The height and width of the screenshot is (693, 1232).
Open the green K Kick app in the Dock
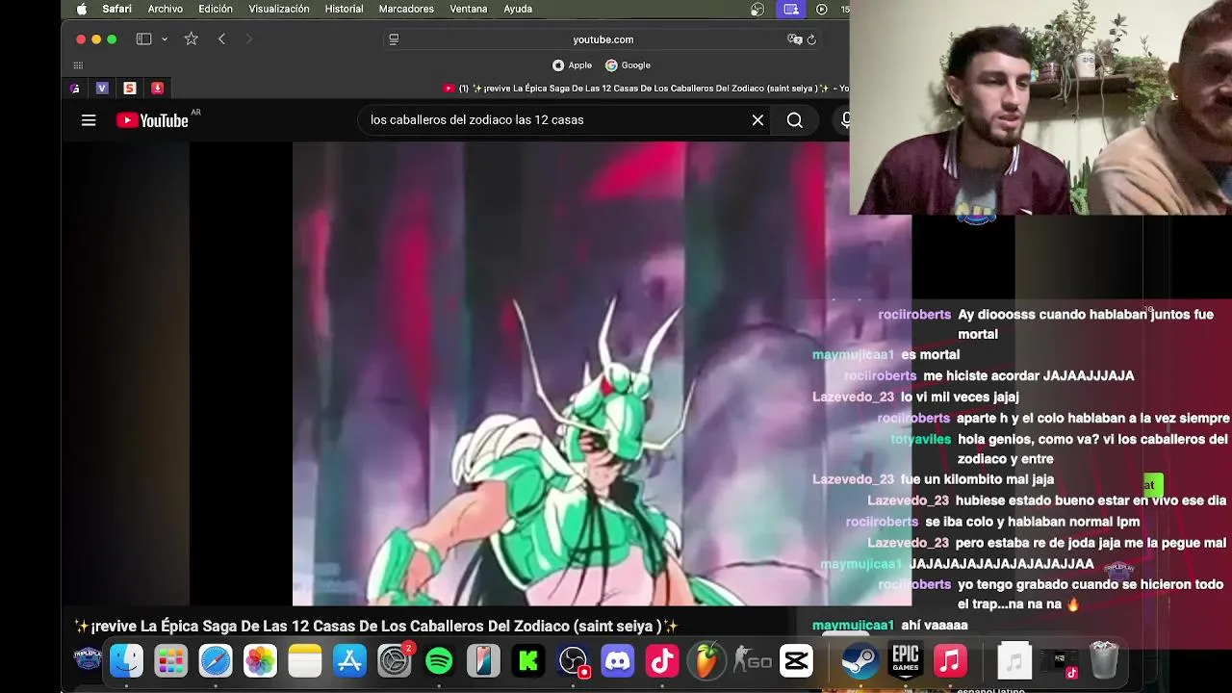click(x=528, y=660)
